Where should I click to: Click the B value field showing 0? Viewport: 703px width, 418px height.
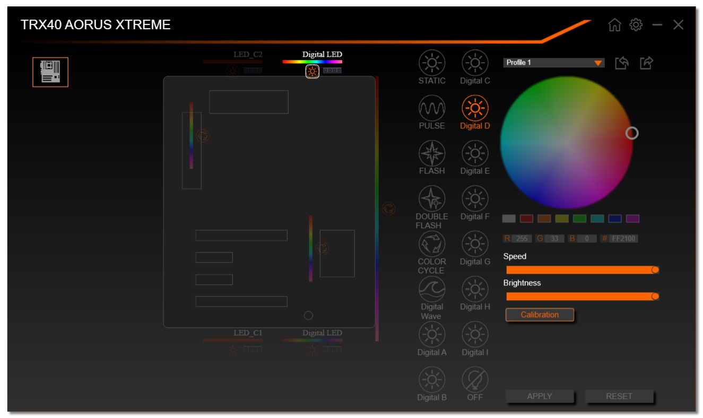tap(587, 239)
